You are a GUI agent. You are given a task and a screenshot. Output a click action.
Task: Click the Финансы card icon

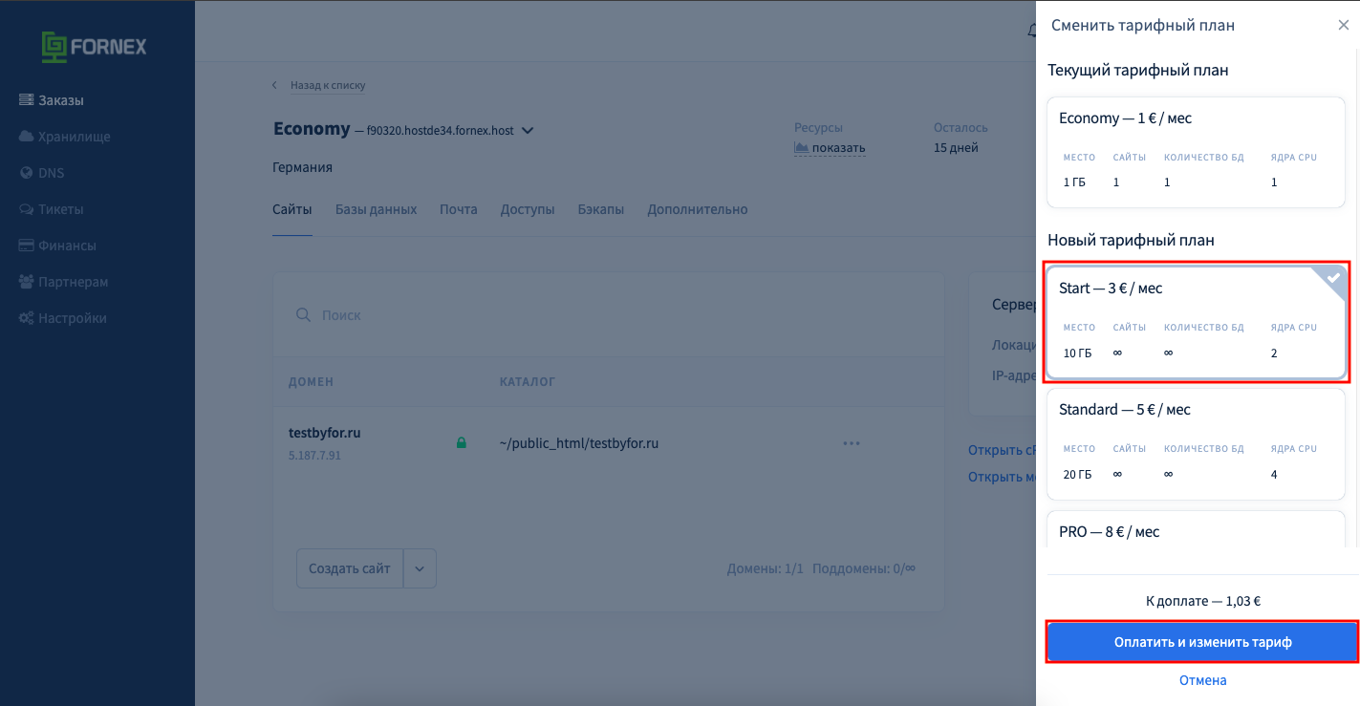coord(26,246)
